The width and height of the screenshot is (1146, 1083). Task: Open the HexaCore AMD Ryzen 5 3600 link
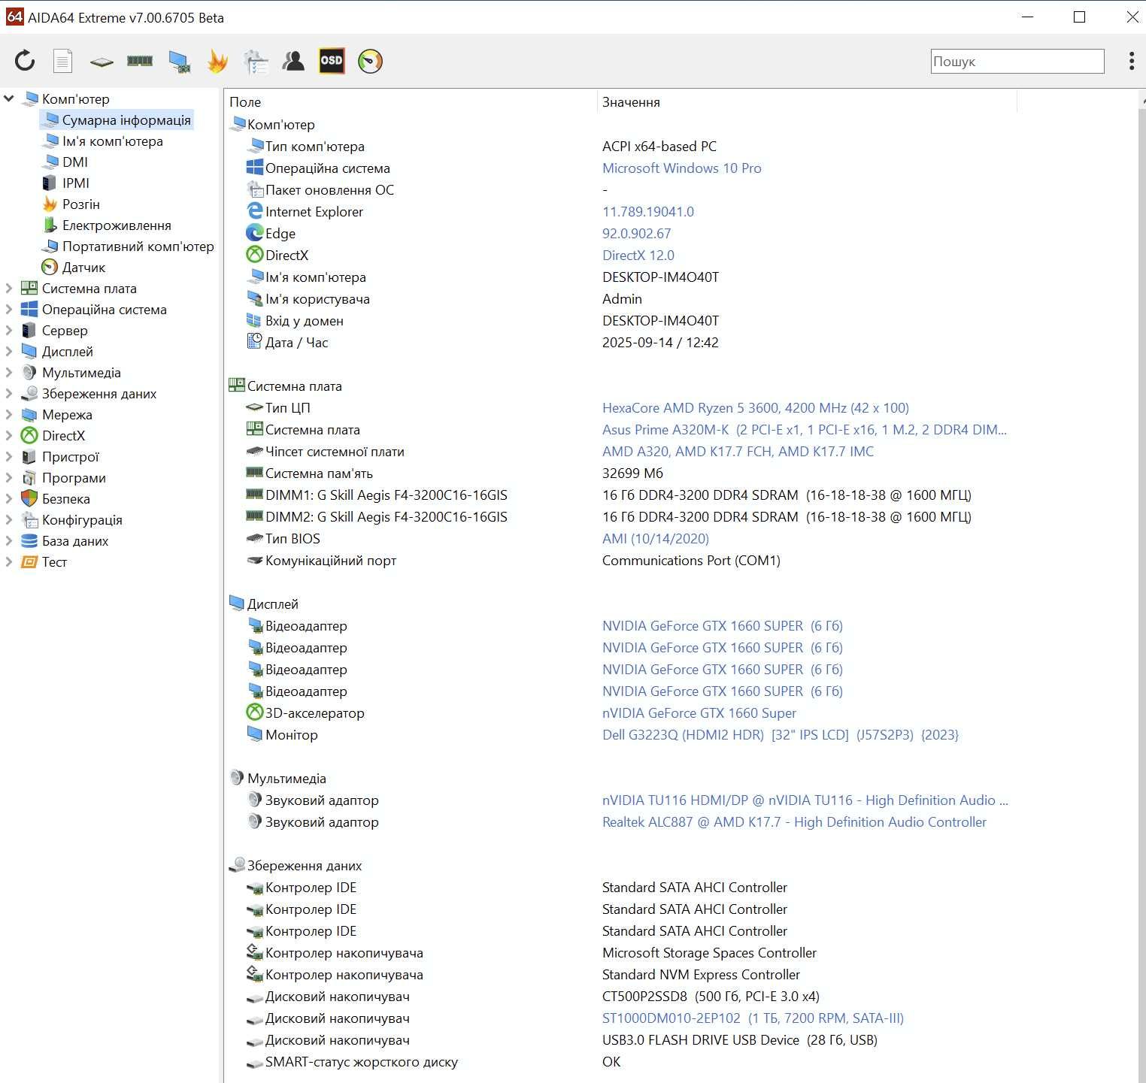755,407
